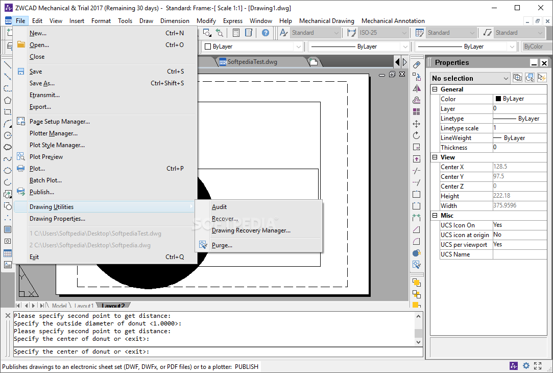Open the Mechanical Drawing menu
This screenshot has width=553, height=373.
327,21
